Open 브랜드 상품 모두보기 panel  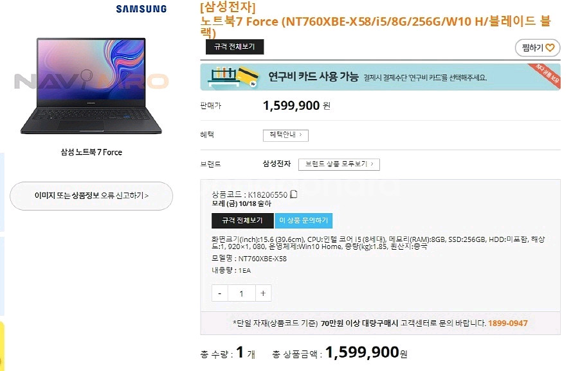339,164
